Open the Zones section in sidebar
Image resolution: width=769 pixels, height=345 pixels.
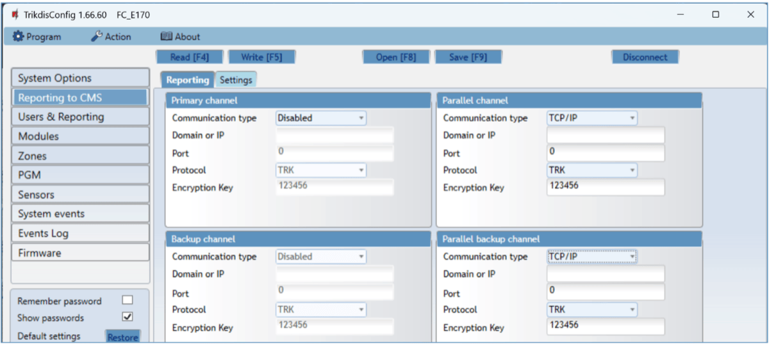click(80, 156)
